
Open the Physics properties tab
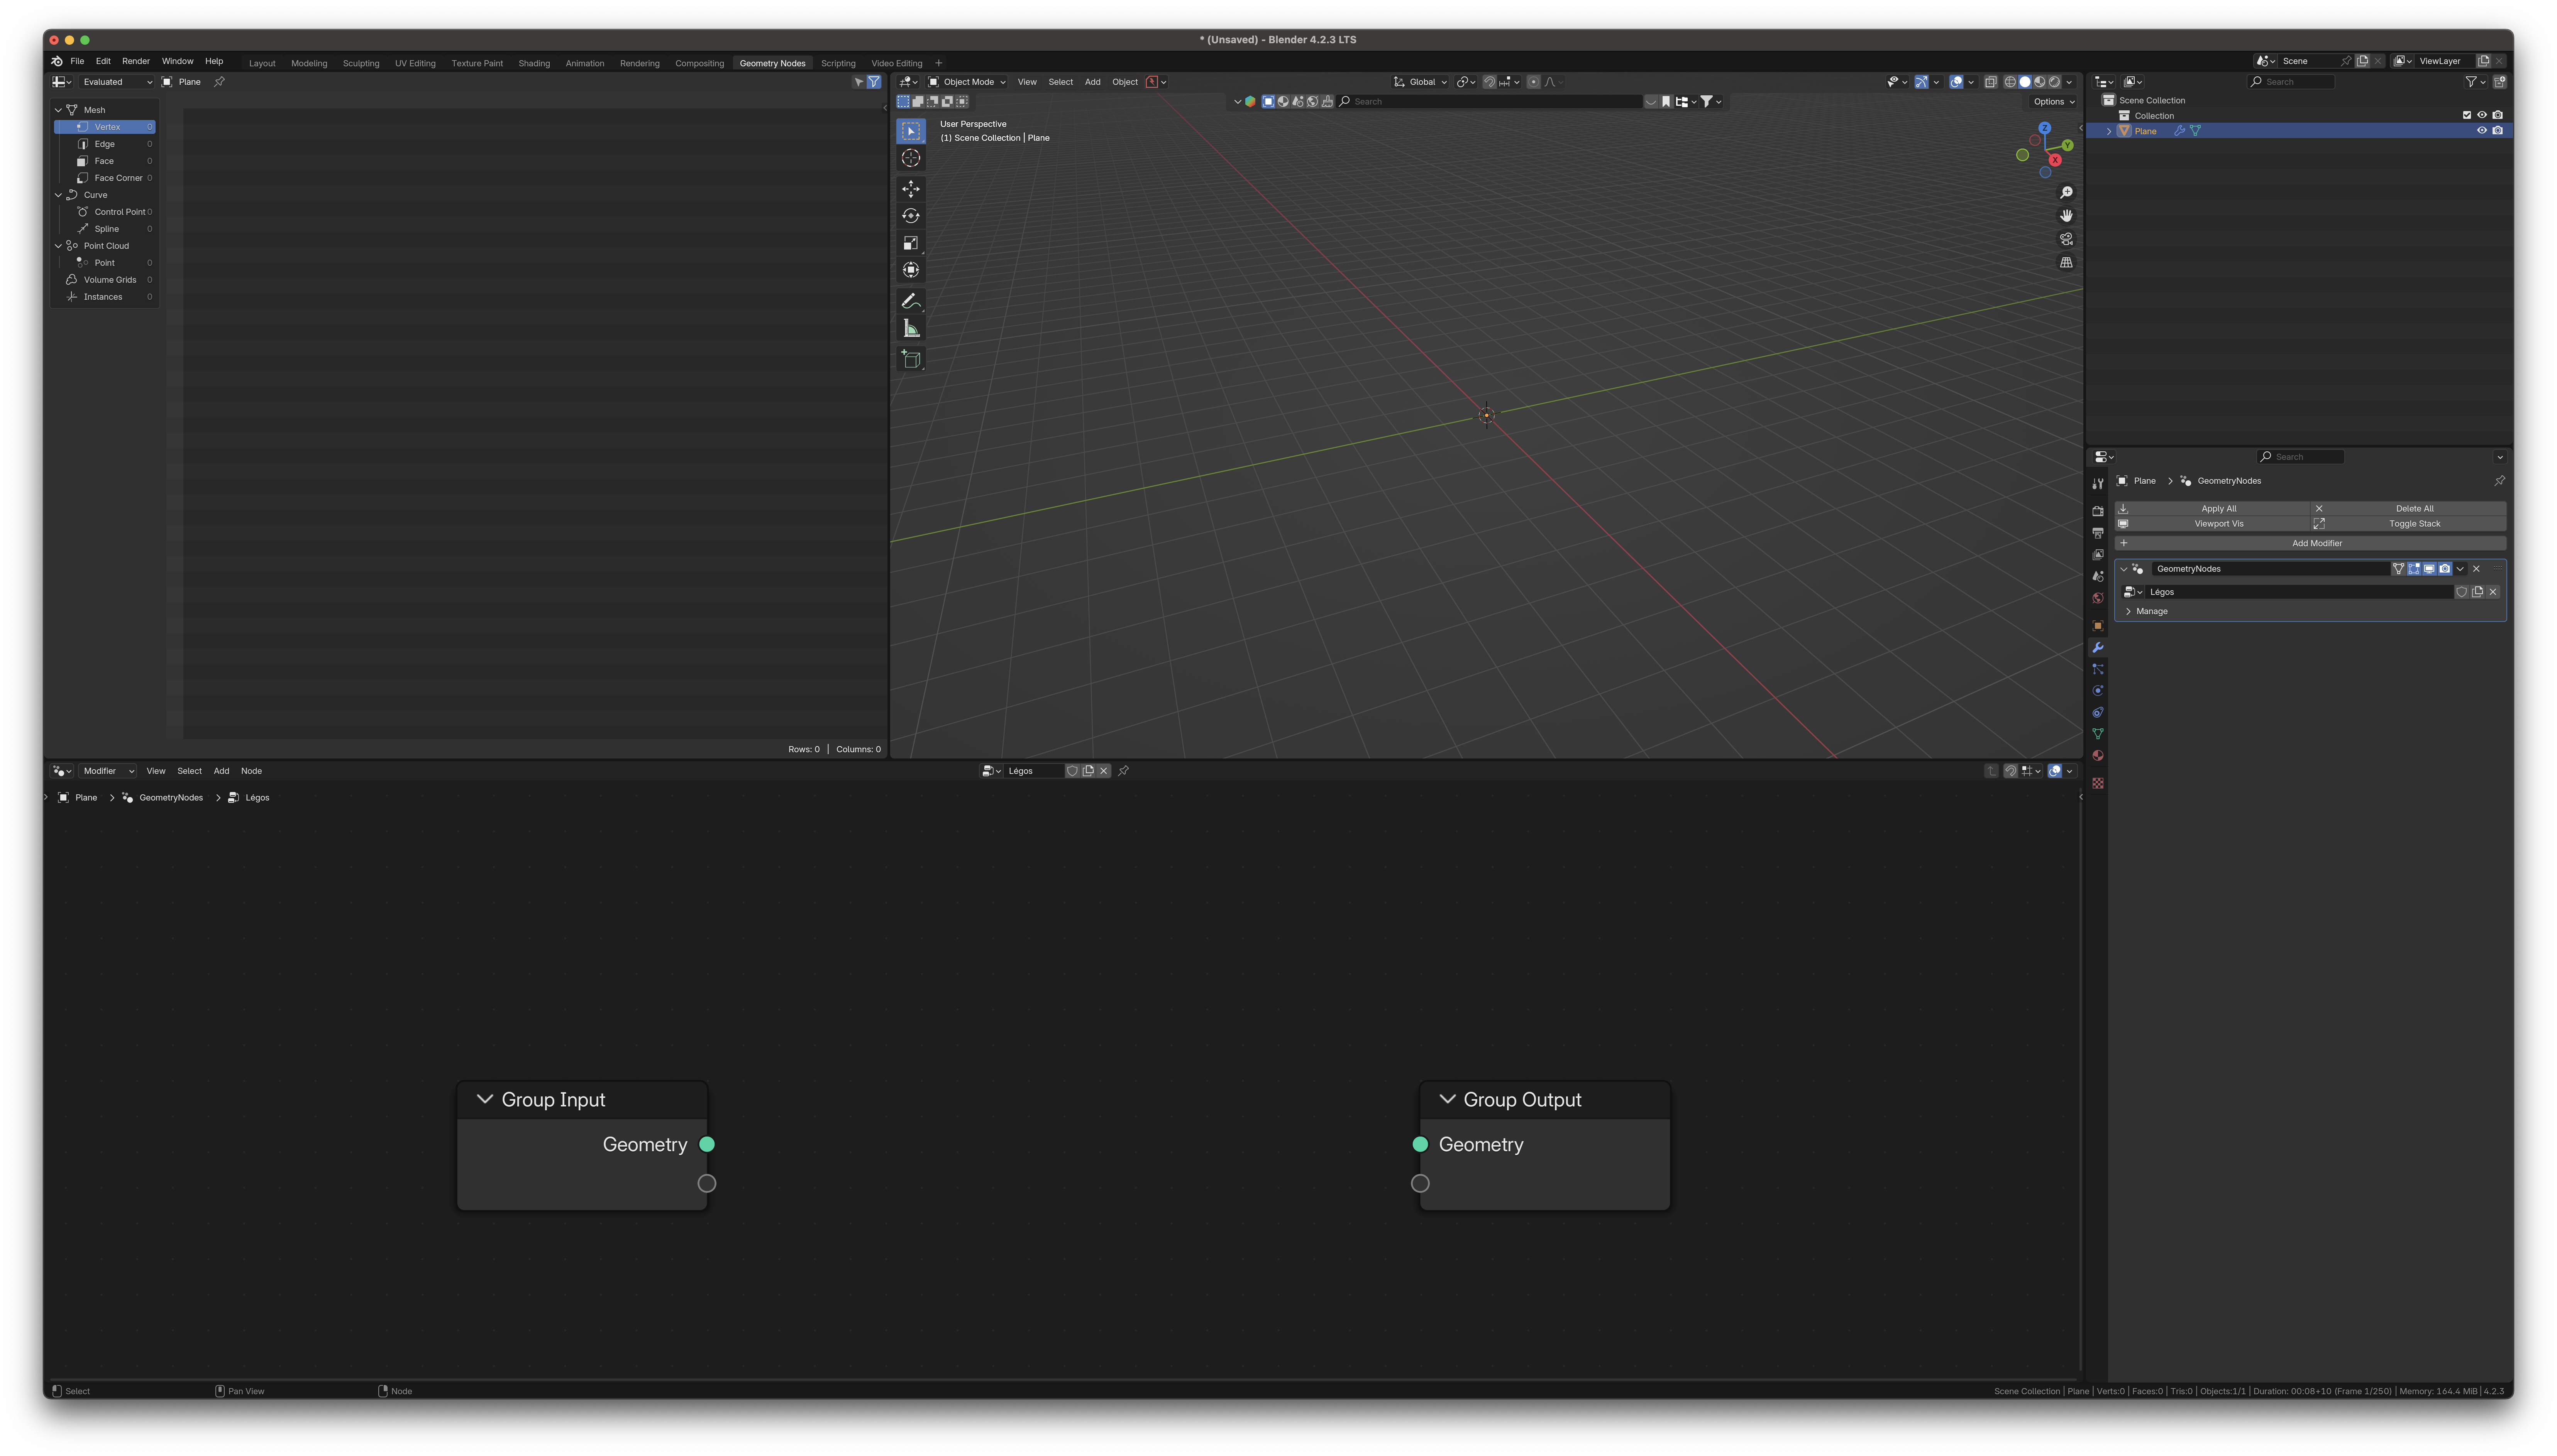[x=2098, y=691]
